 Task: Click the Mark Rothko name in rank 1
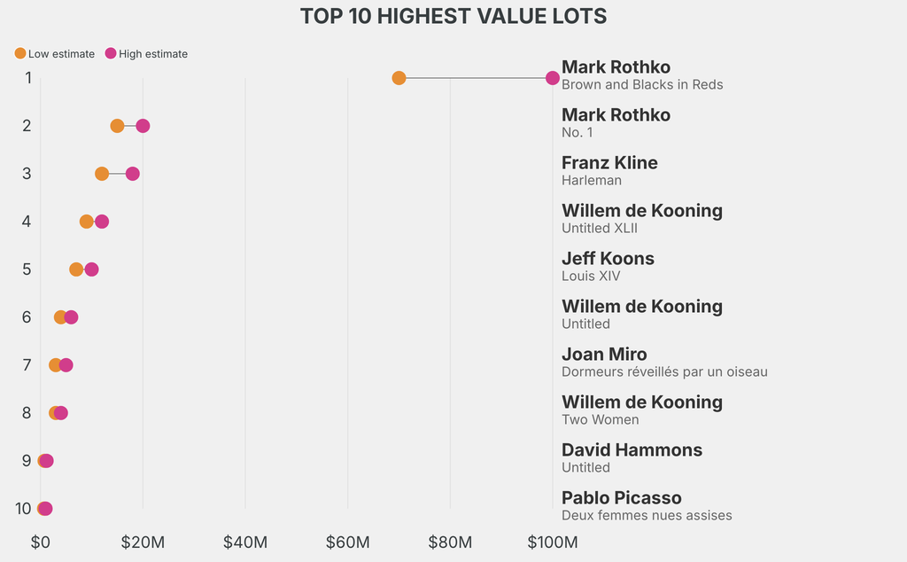(616, 67)
